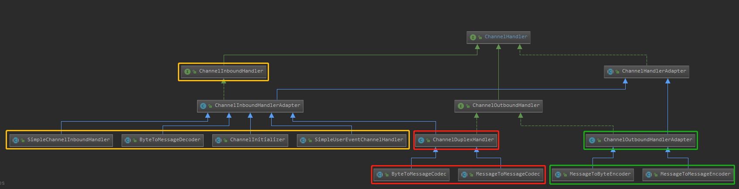Select the MessageToMessageEncoder node
This screenshot has height=189, width=739.
pos(688,175)
